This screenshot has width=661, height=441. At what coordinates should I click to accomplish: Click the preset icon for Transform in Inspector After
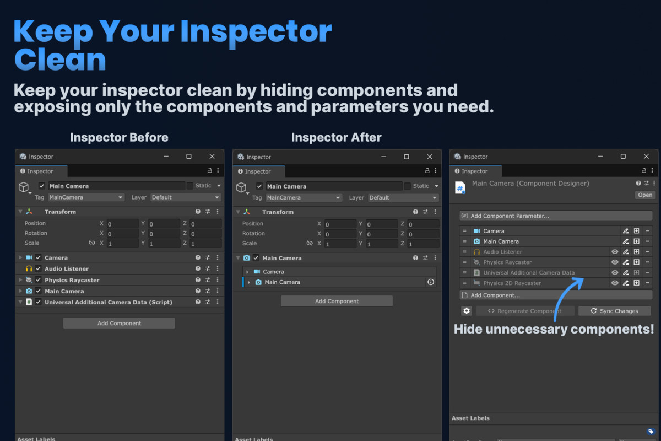point(425,212)
